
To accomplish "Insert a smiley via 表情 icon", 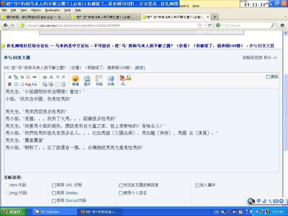I will [x=75, y=80].
